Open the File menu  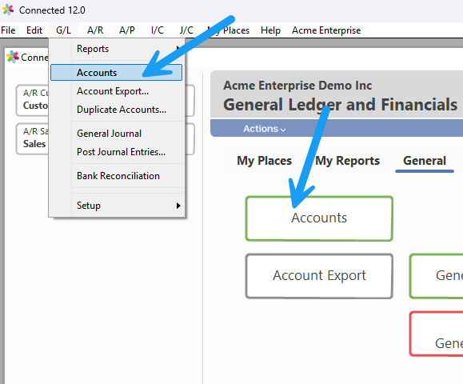point(8,30)
